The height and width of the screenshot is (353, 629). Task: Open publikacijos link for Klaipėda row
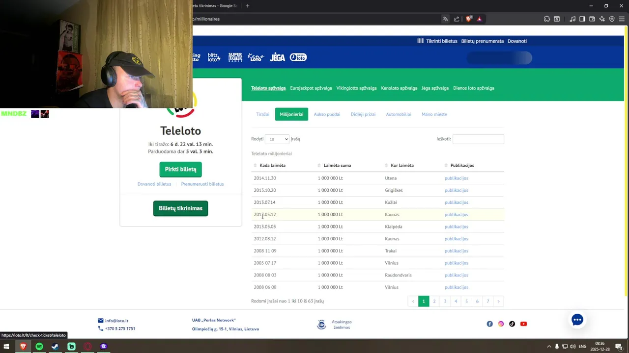456,227
